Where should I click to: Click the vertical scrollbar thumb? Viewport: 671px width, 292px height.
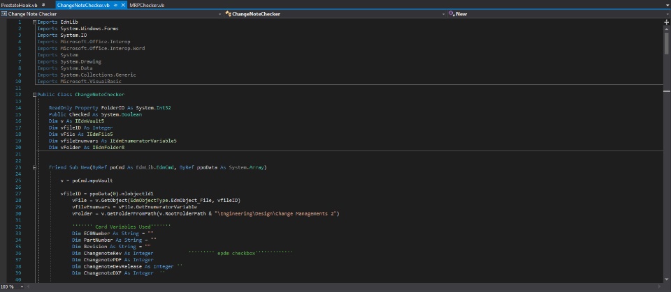click(x=667, y=43)
